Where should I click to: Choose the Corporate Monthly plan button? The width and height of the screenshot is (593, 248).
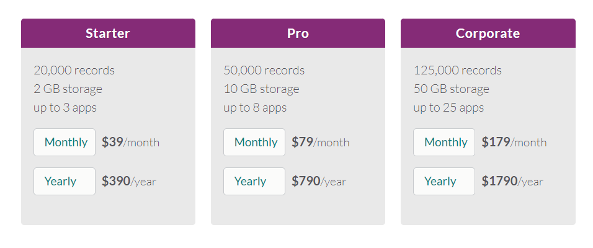444,143
